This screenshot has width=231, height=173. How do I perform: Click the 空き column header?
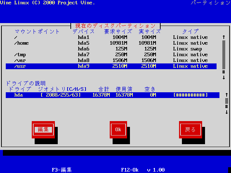point(150,89)
